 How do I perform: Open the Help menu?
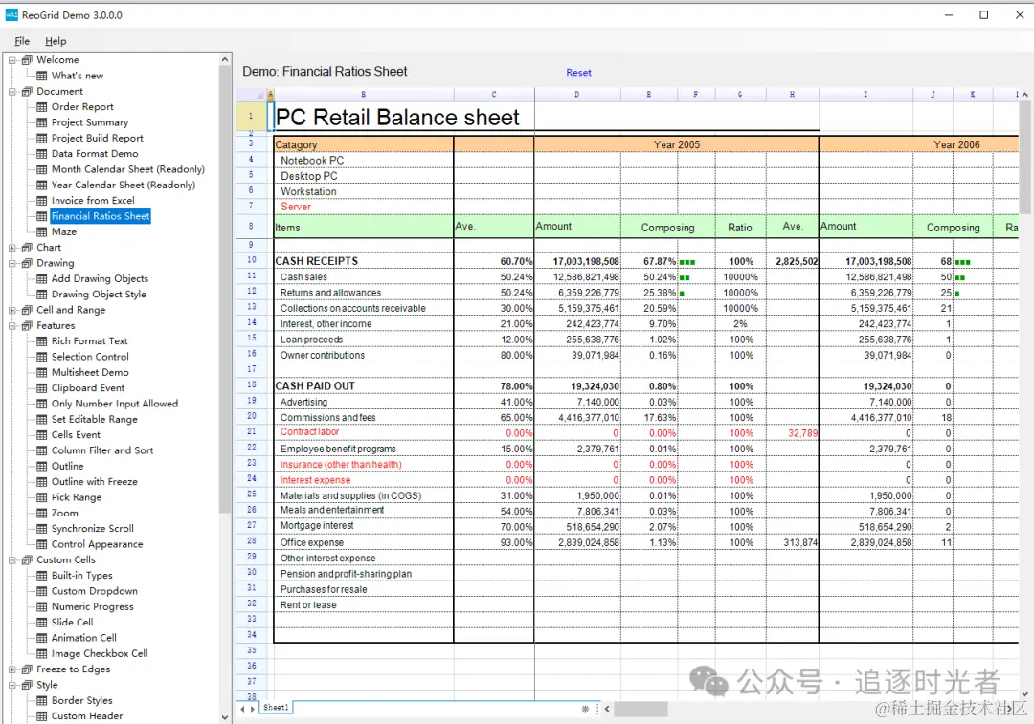click(x=56, y=41)
